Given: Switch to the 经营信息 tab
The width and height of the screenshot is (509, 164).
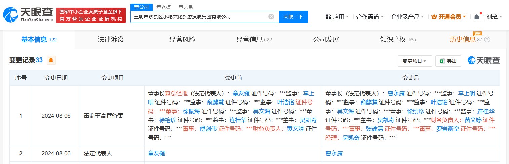Looking at the screenshot, I should pos(254,40).
